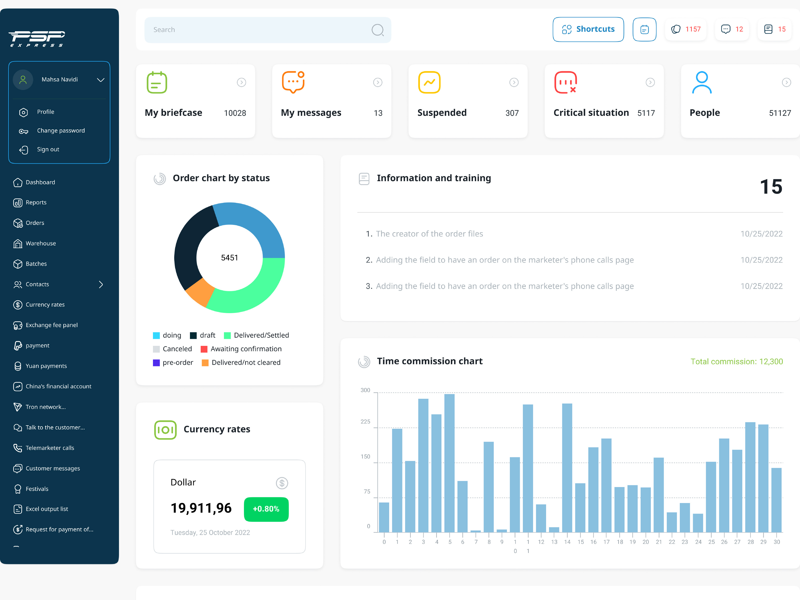This screenshot has width=800, height=600.
Task: Open Warehouse in the sidebar
Action: click(40, 243)
